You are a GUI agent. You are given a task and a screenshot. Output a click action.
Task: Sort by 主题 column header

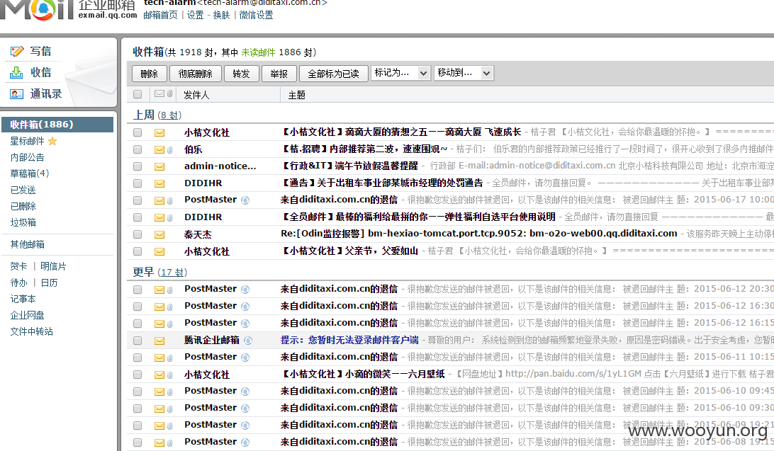click(297, 95)
